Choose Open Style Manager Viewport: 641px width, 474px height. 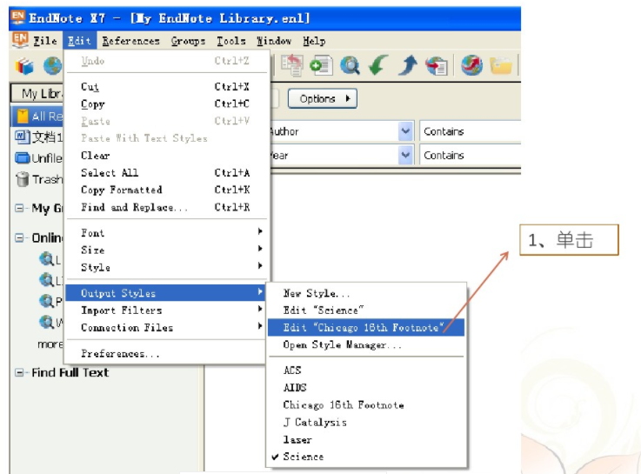pyautogui.click(x=366, y=345)
